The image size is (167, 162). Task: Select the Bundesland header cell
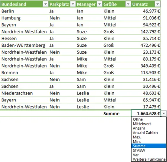[24, 4]
